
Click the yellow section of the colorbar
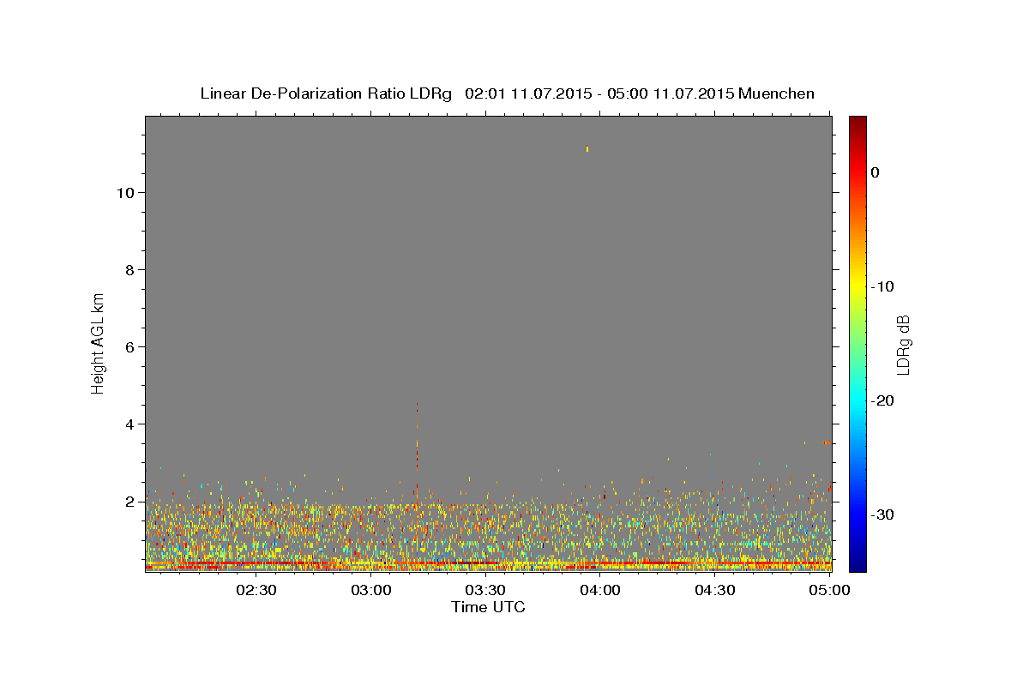[857, 286]
